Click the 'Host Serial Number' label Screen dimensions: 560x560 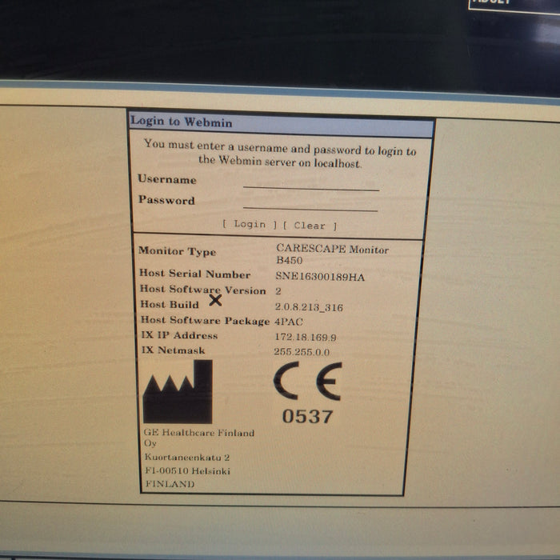pos(194,274)
